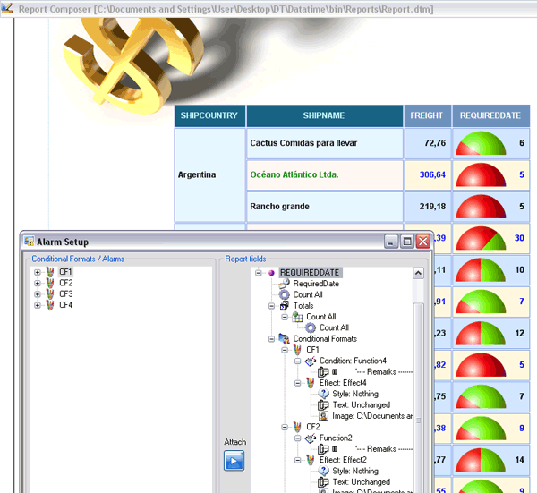Click the Effect: Effect2 pencils icon

click(311, 460)
